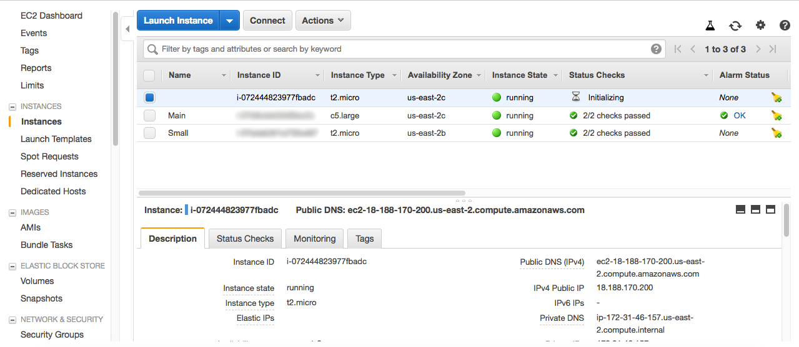Click the OK alarm status link
This screenshot has width=799, height=347.
[740, 115]
